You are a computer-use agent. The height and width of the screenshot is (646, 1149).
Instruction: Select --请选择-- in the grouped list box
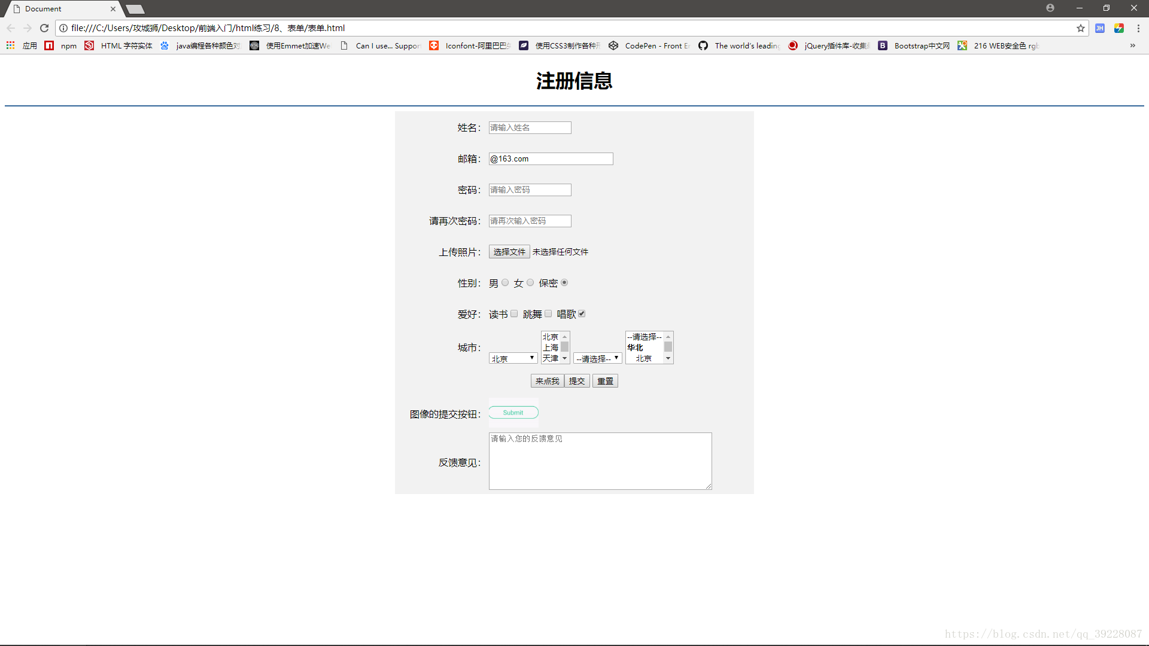pos(645,337)
